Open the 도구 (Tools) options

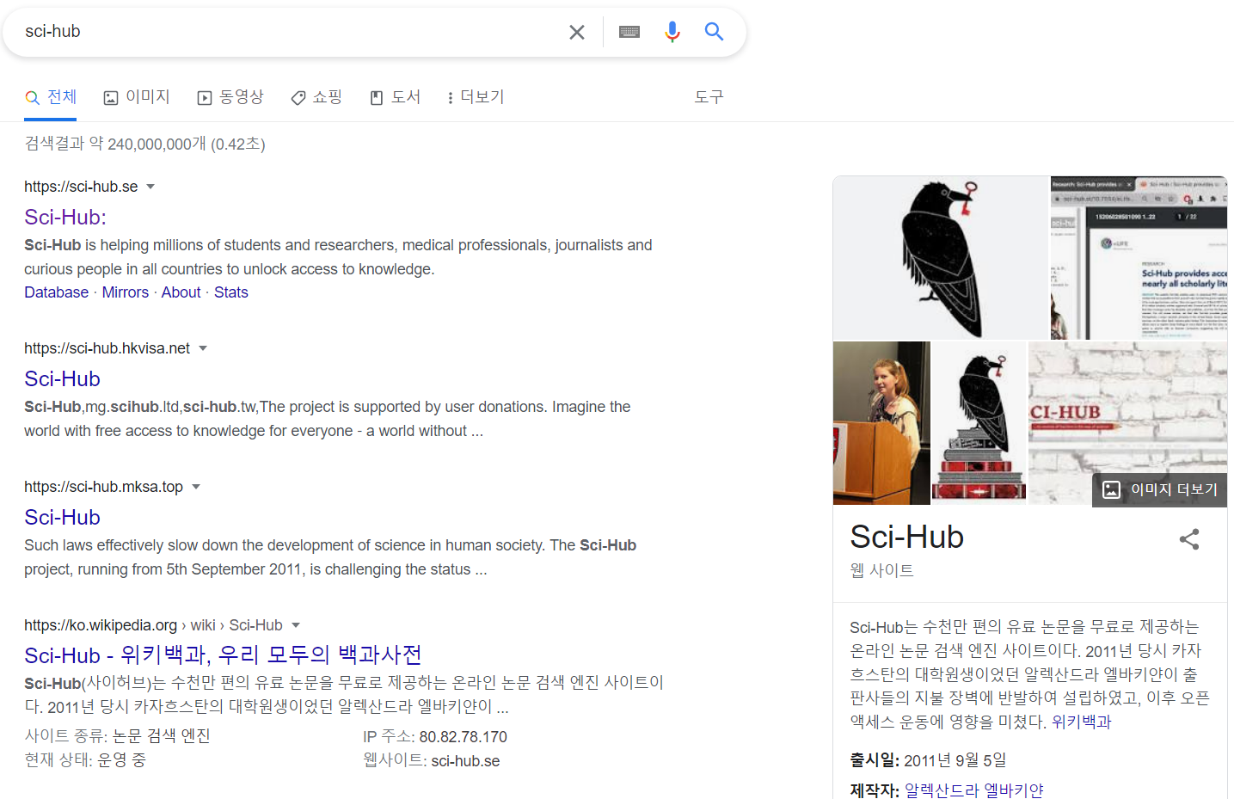(x=709, y=97)
